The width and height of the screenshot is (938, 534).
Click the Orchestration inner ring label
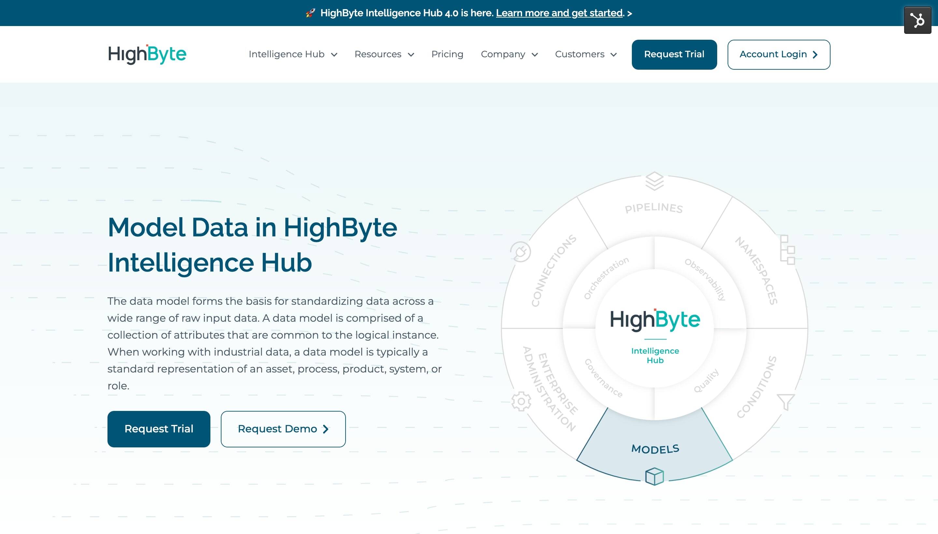click(x=606, y=278)
